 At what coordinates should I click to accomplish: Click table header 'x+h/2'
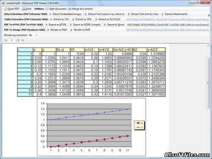point(92,50)
